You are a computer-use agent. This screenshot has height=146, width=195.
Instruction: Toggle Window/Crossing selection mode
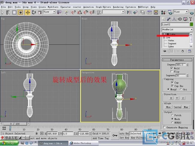click(x=20, y=12)
